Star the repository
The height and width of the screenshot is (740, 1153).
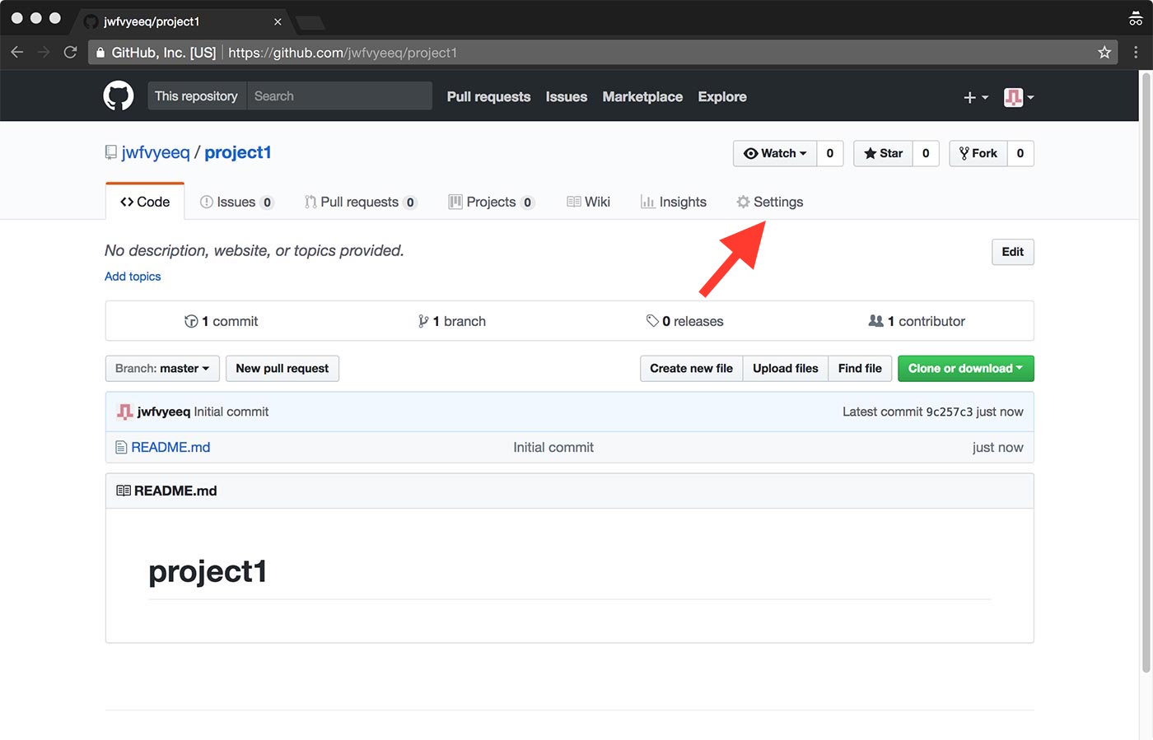[x=883, y=153]
